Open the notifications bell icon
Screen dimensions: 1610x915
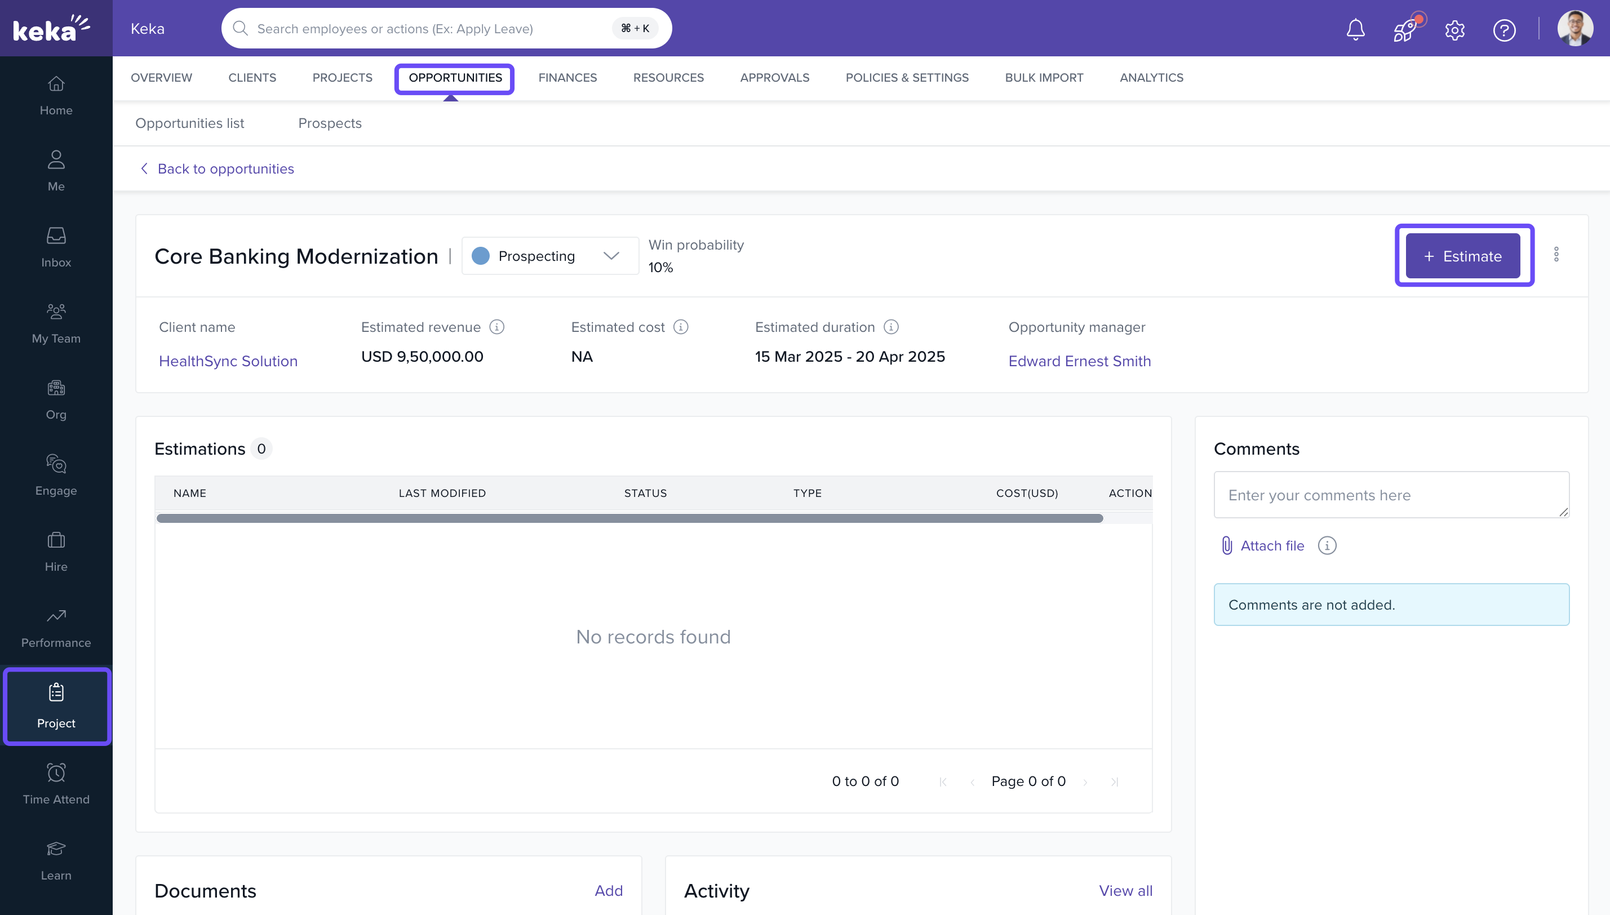(x=1355, y=29)
